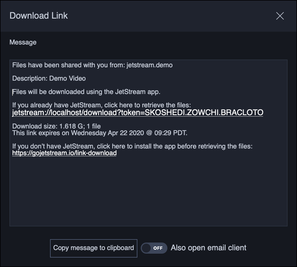The width and height of the screenshot is (297, 267).
Task: Enable the Also open email client switch
Action: (x=154, y=248)
